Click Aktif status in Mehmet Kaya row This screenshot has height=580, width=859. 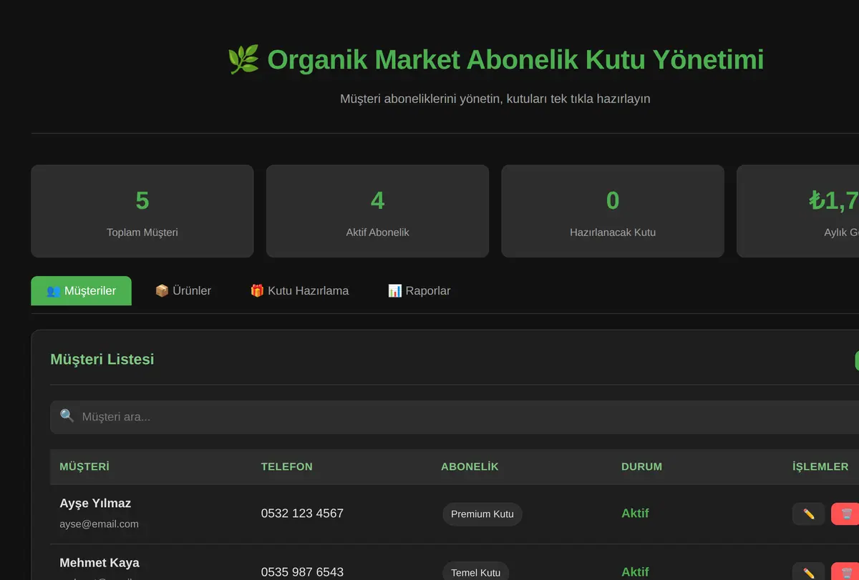[x=635, y=572]
